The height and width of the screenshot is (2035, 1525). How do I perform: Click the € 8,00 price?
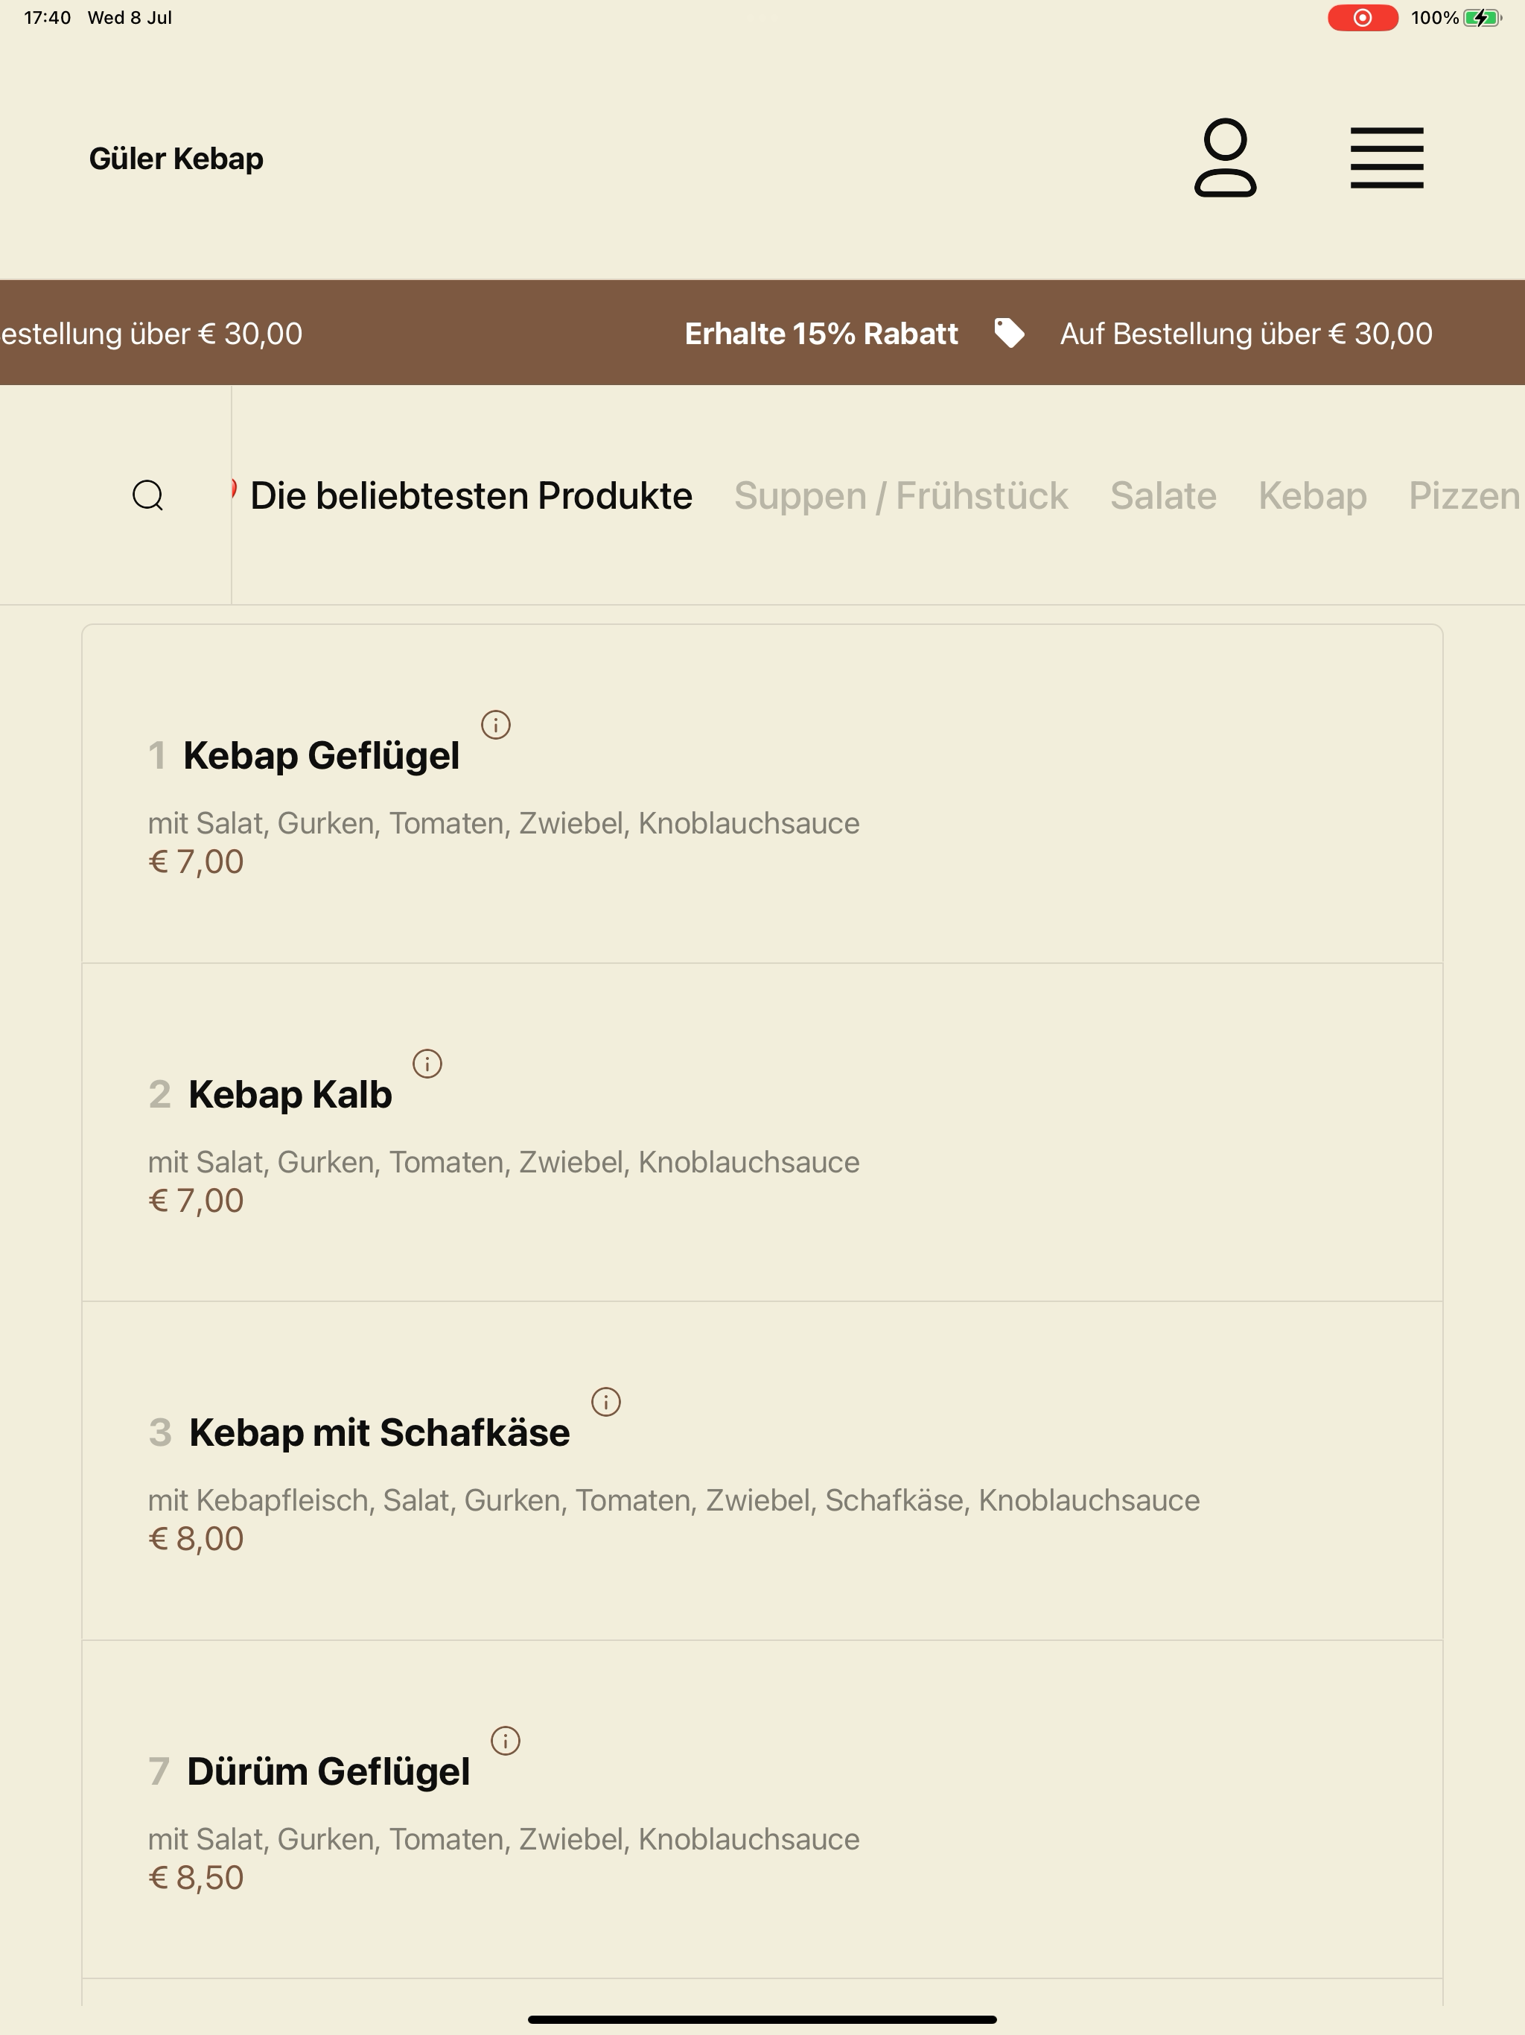196,1539
